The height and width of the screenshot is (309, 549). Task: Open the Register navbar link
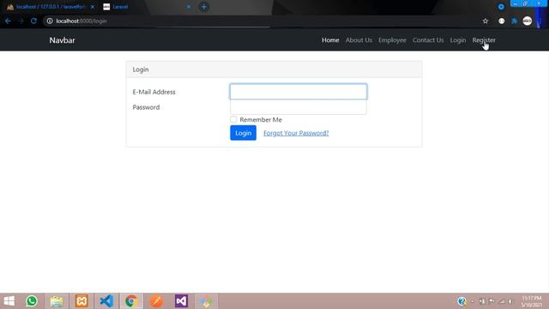(x=484, y=40)
